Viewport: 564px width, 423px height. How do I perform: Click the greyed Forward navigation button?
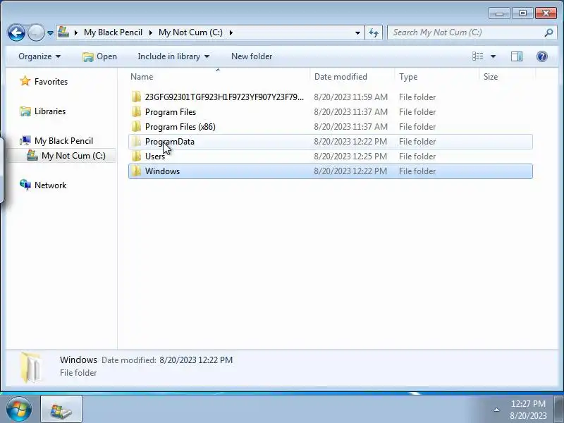(x=36, y=32)
